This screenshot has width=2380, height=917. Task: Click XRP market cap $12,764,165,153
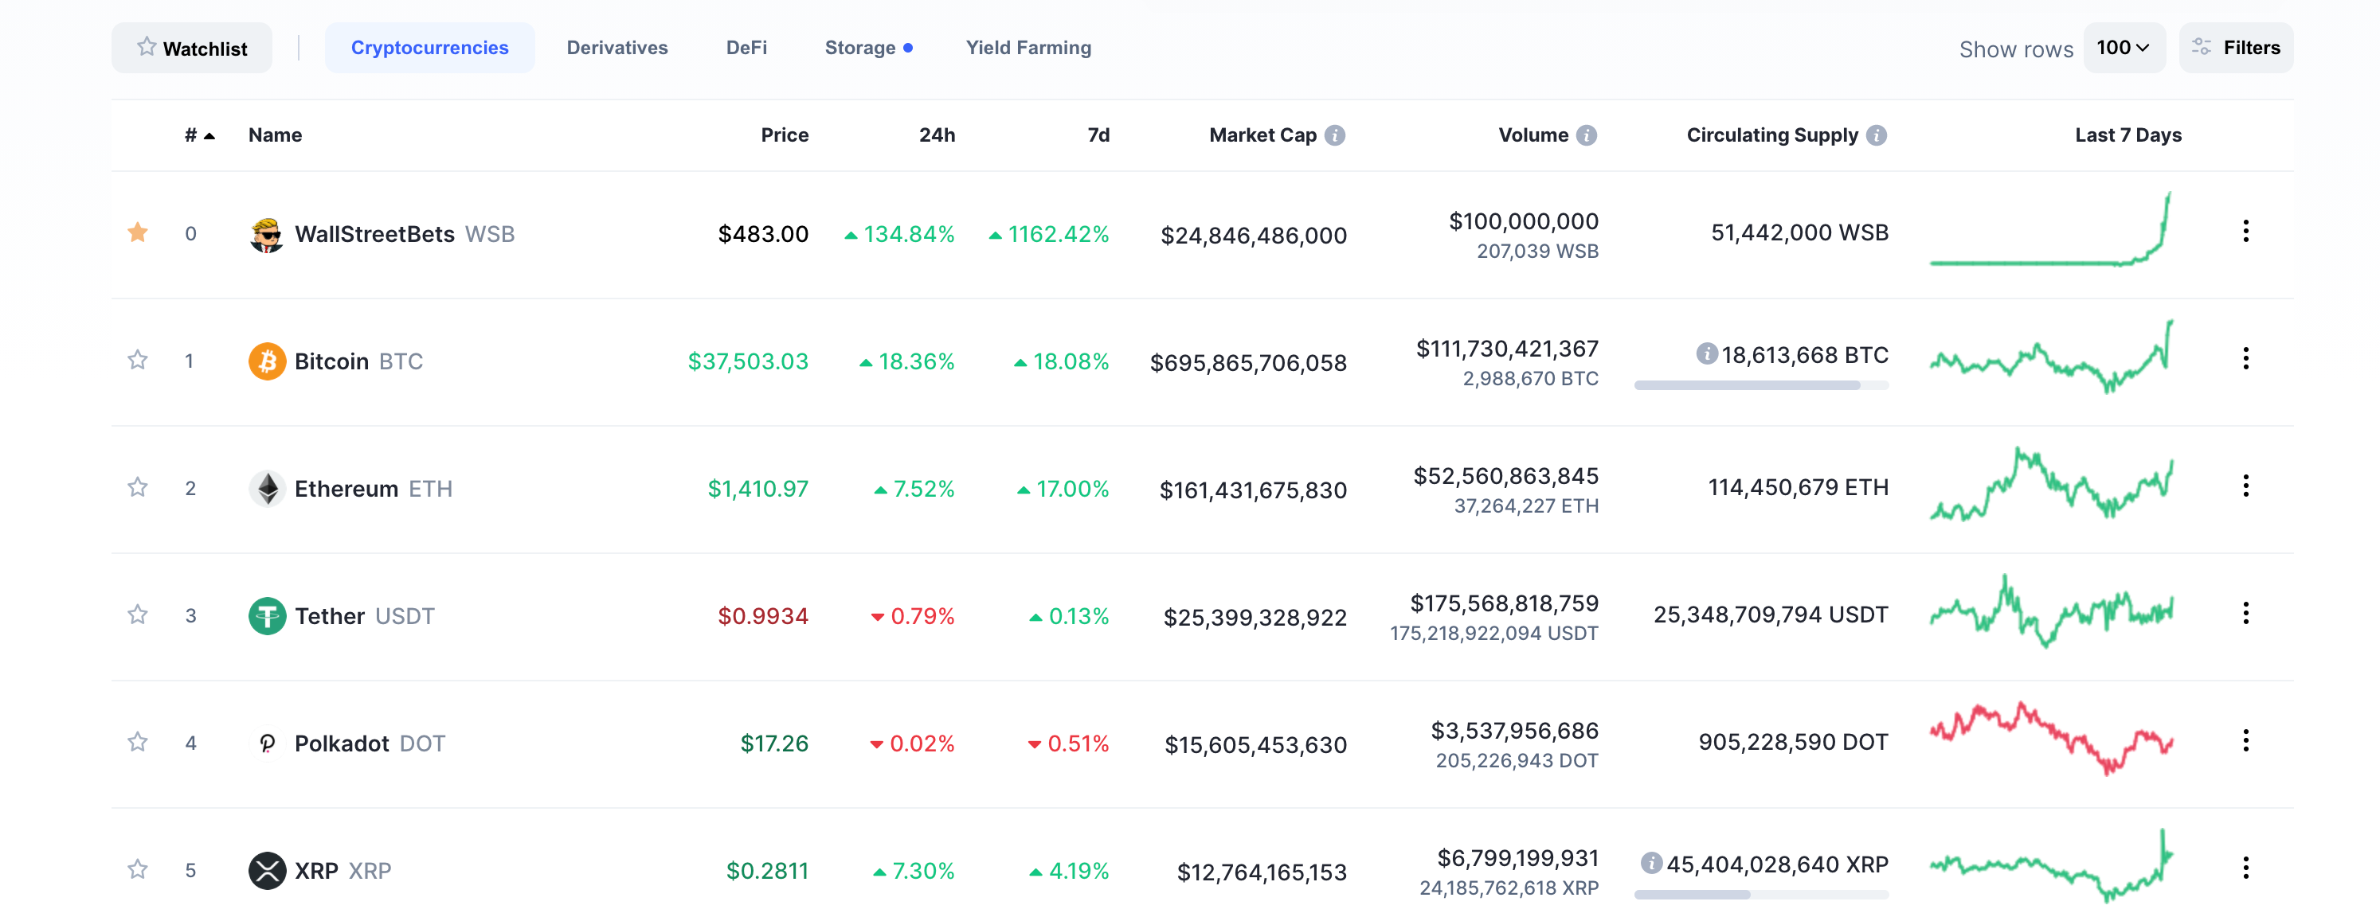1262,873
